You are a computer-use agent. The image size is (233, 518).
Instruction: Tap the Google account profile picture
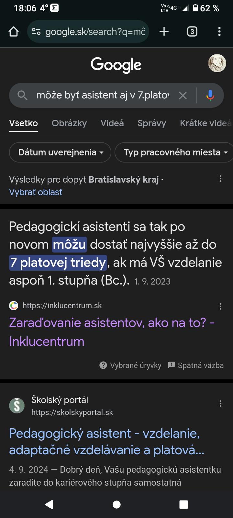(217, 63)
